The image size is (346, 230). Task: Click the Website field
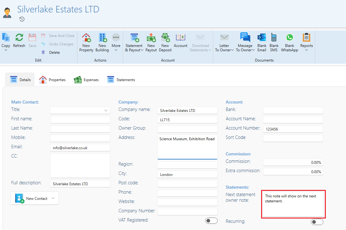pos(187,202)
